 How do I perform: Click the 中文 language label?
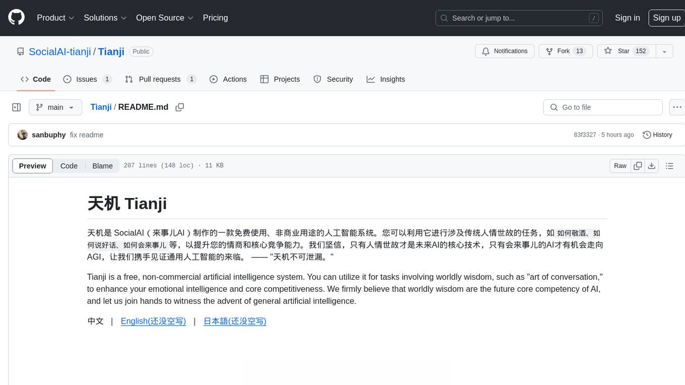tap(95, 321)
